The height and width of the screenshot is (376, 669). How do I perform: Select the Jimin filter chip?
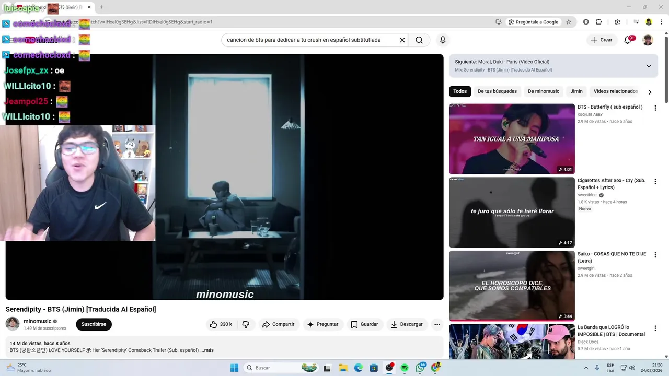point(576,91)
